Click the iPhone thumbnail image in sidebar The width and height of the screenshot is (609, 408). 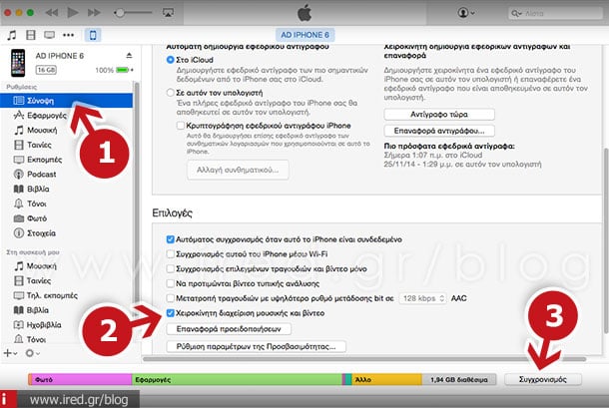pos(18,63)
